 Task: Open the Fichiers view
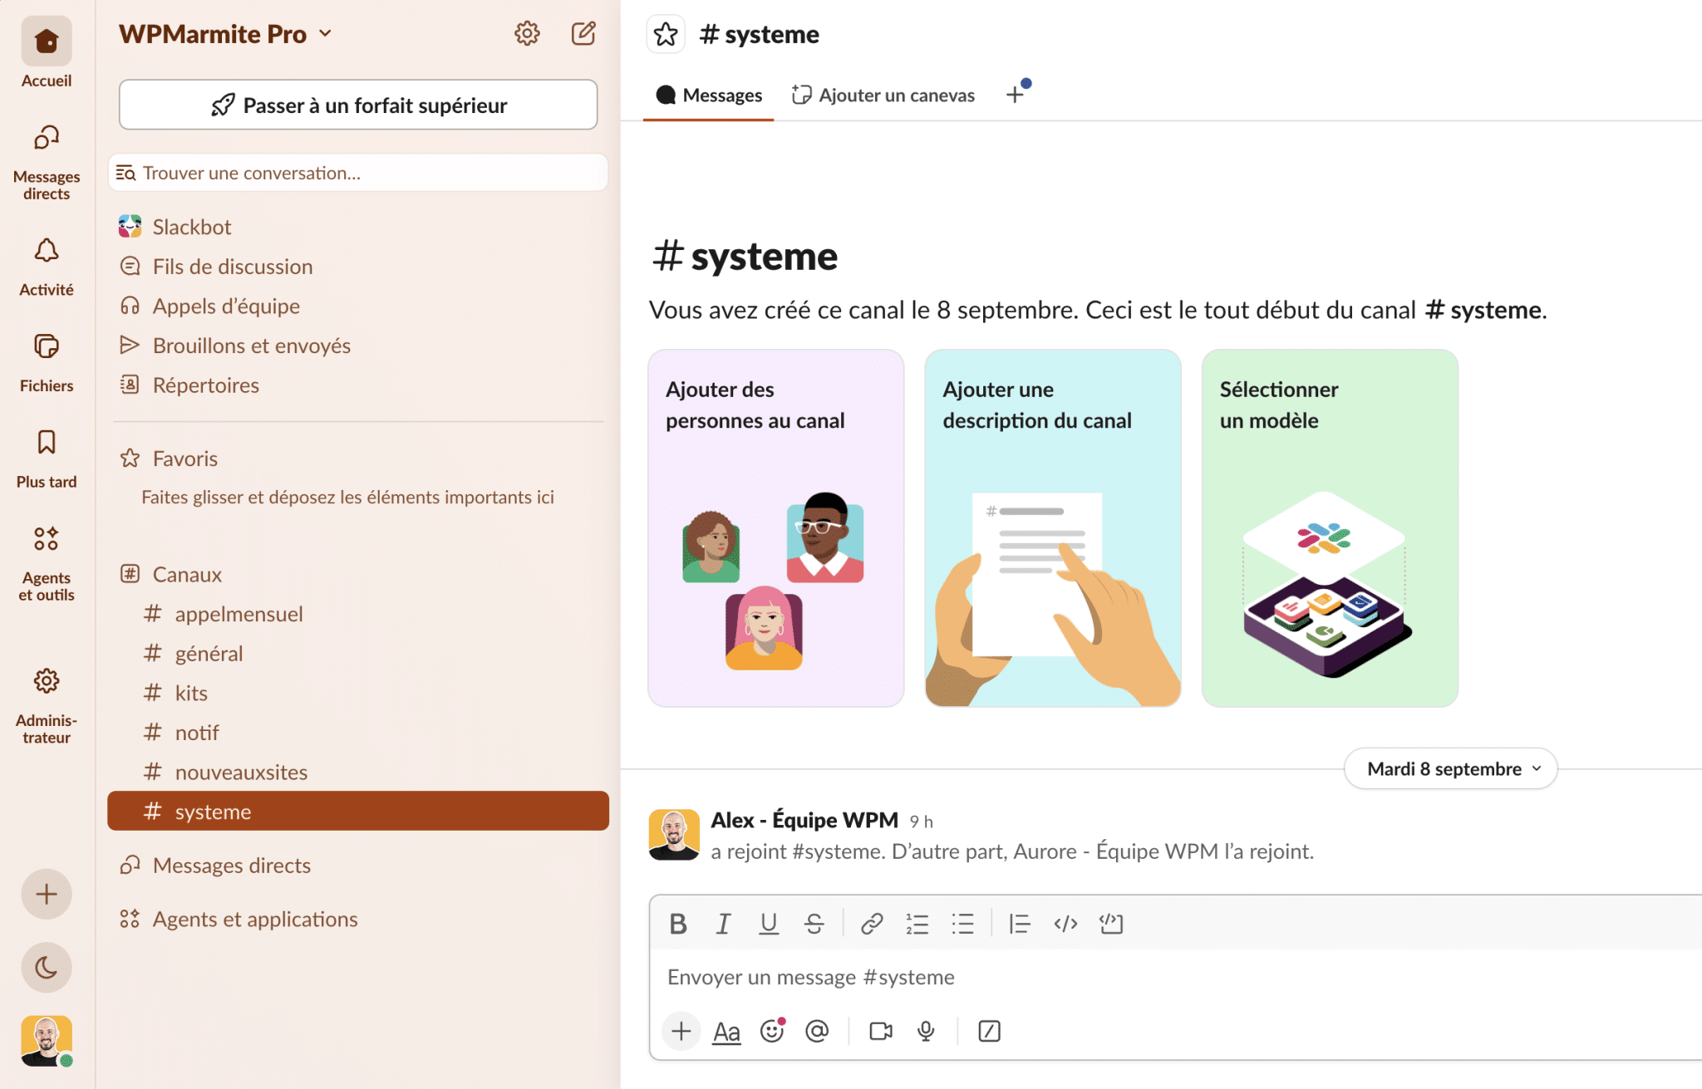tap(47, 362)
